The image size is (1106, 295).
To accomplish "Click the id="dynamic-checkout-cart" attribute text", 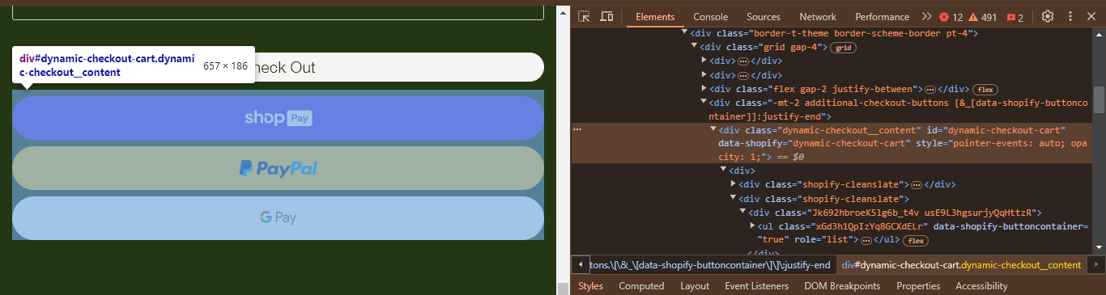I will (x=995, y=130).
